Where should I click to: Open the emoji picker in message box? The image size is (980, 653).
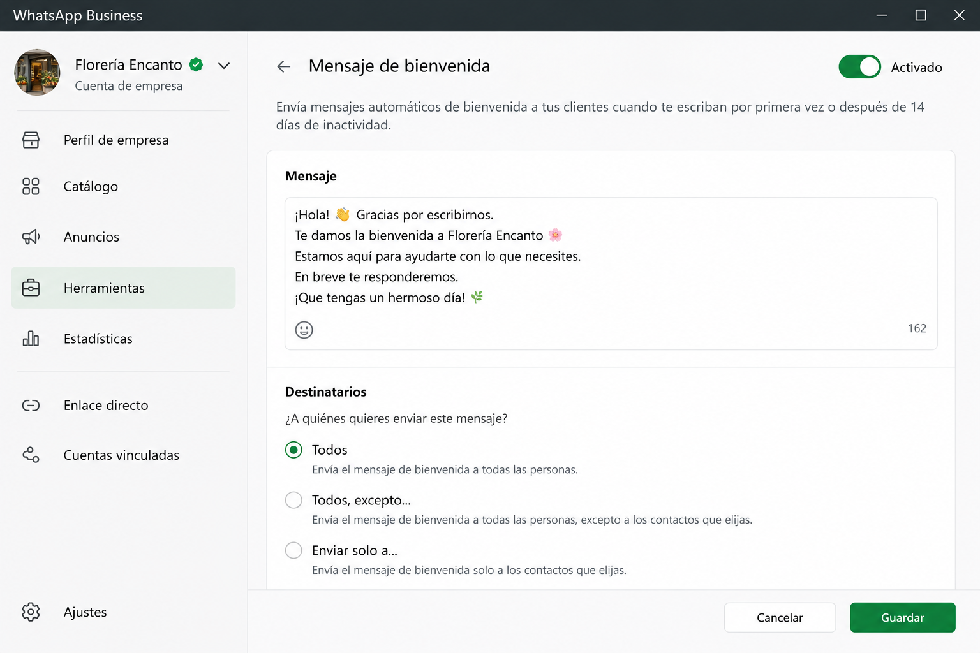(x=304, y=330)
